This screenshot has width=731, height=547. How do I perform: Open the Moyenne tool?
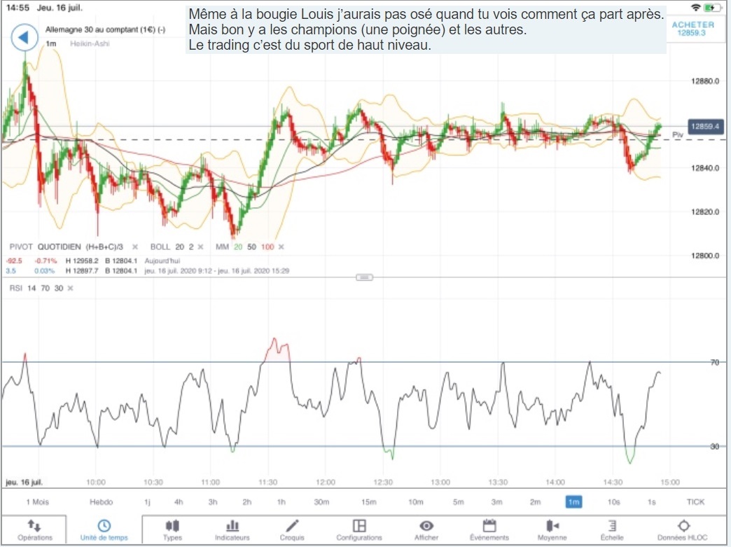[552, 529]
